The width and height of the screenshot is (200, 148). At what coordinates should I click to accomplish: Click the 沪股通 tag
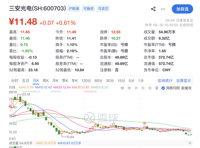pos(74,9)
